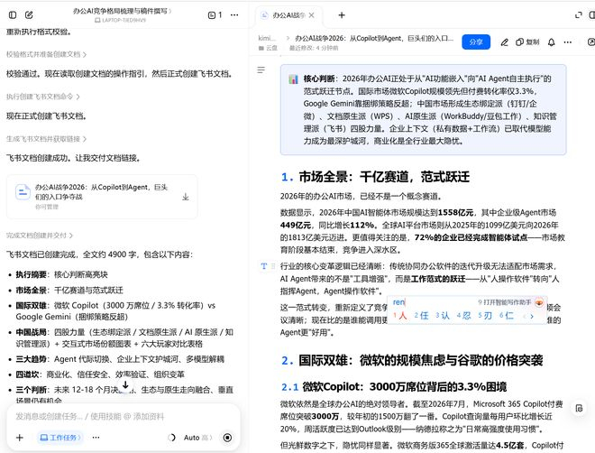Choose IME candidate 2 任
The width and height of the screenshot is (595, 453).
421,315
